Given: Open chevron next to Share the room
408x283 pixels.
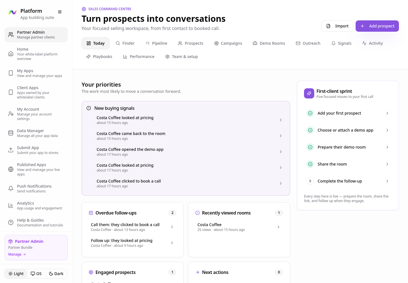Looking at the screenshot, I should tap(387, 164).
